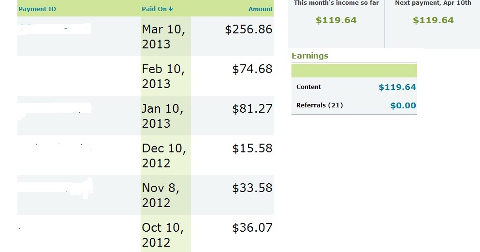Sort by the Paid On arrow icon
This screenshot has height=252, width=480.
click(x=171, y=9)
